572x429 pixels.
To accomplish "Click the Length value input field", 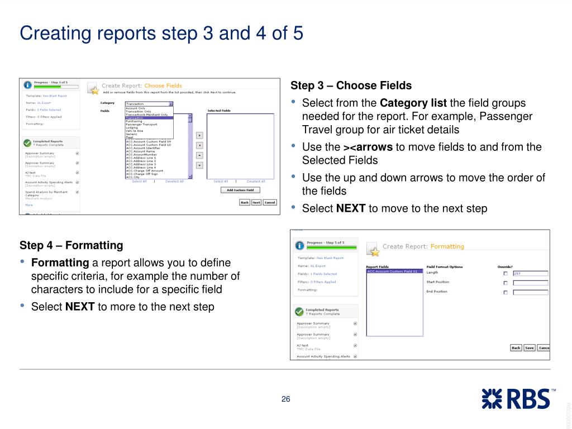I will click(531, 274).
